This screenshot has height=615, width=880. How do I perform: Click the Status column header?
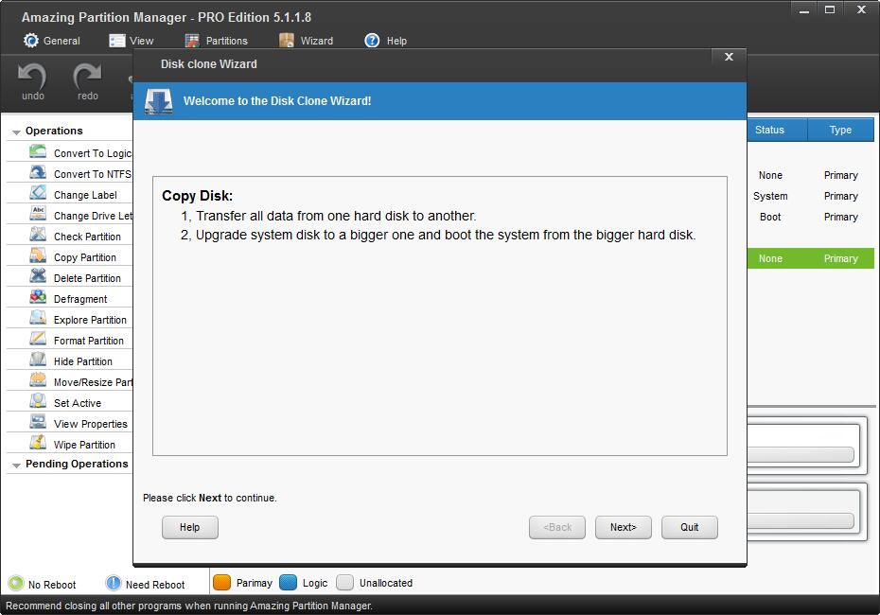777,130
